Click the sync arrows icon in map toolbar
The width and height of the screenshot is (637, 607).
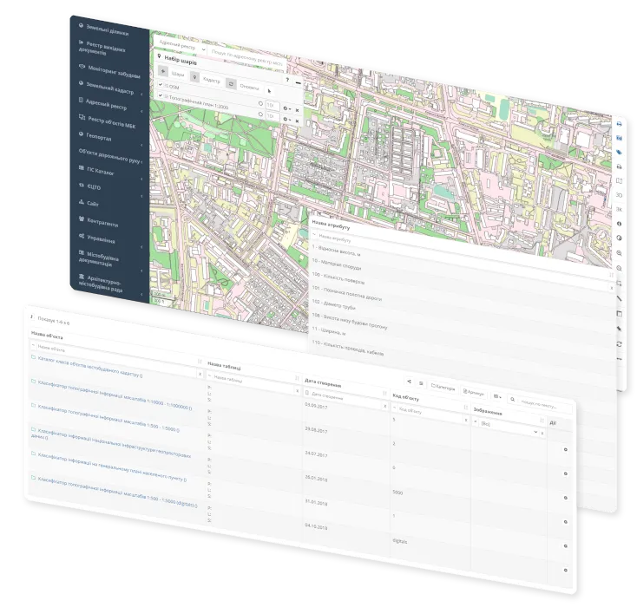click(619, 344)
